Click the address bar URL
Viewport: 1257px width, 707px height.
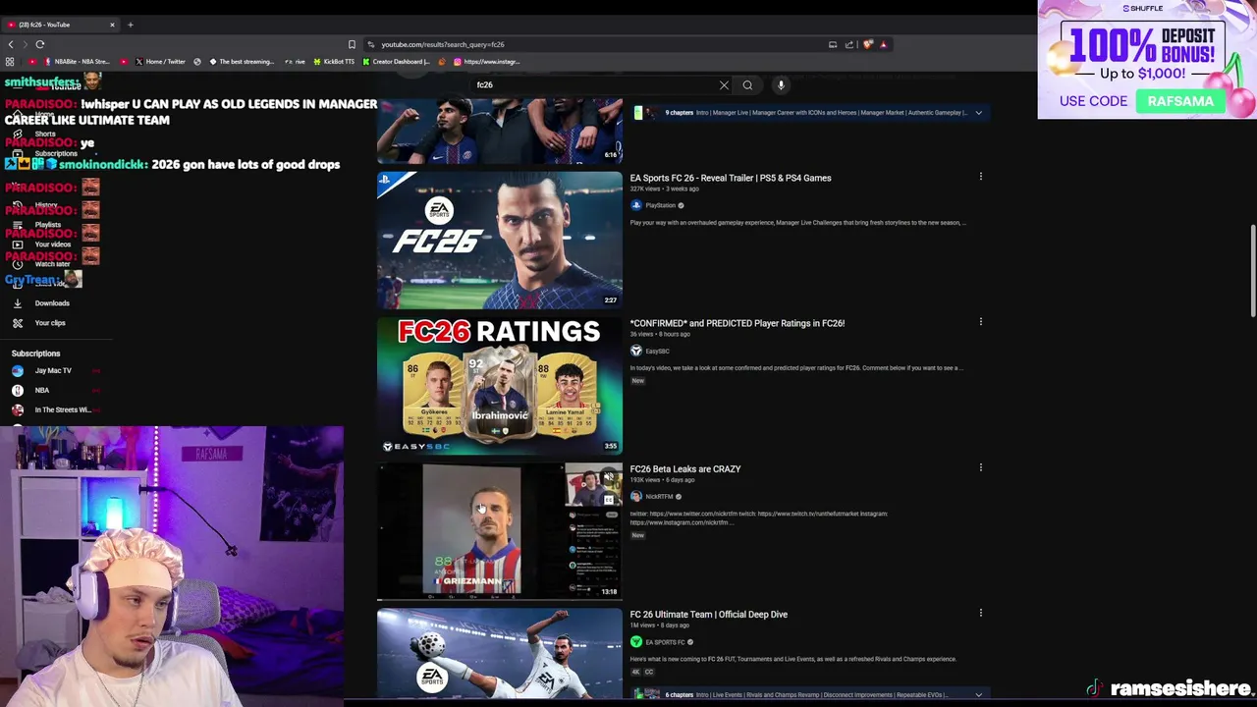[x=442, y=44]
